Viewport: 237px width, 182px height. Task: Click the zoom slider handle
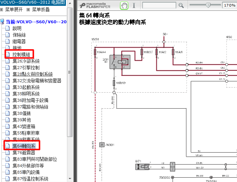click(208, 5)
